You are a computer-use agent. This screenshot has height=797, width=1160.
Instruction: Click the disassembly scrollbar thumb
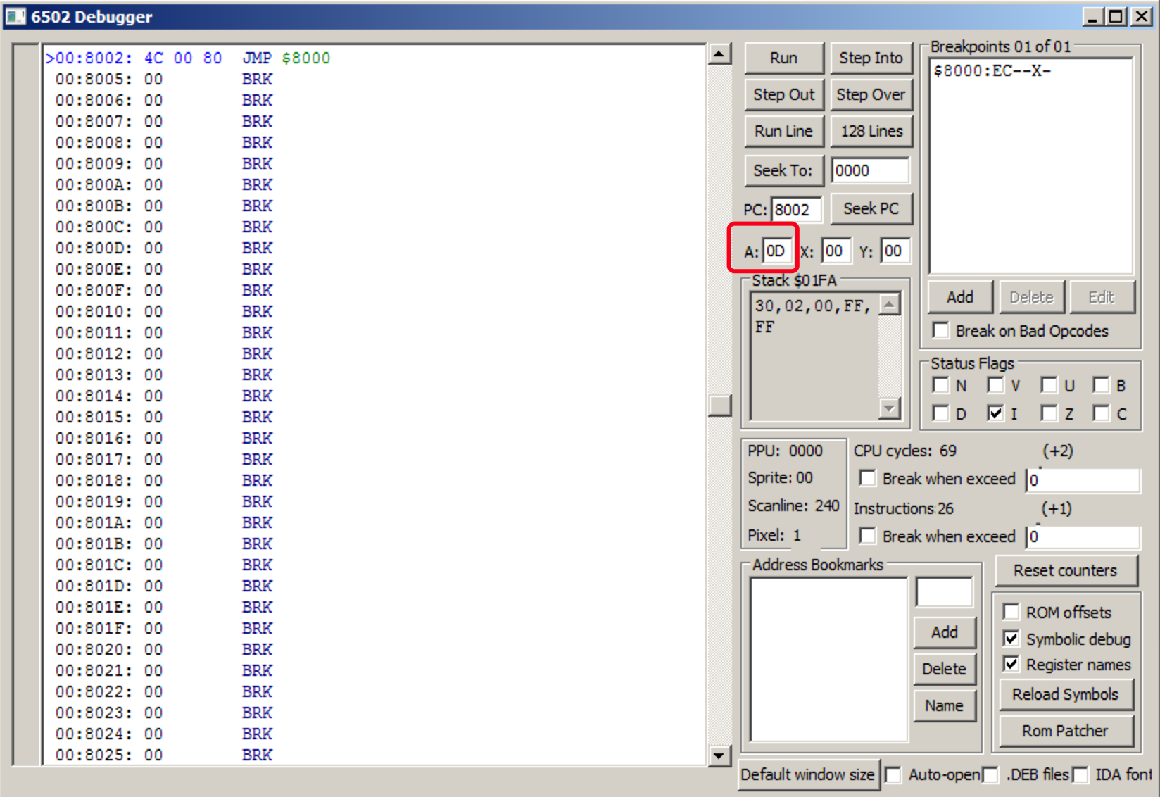719,406
